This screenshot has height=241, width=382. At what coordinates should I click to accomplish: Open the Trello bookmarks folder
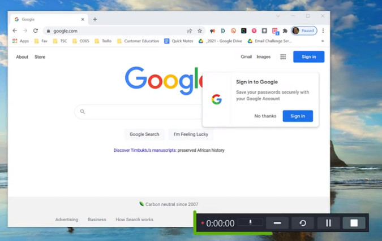pos(103,41)
